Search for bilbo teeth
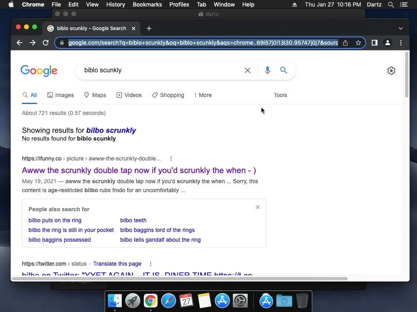This screenshot has height=312, width=417. (133, 220)
